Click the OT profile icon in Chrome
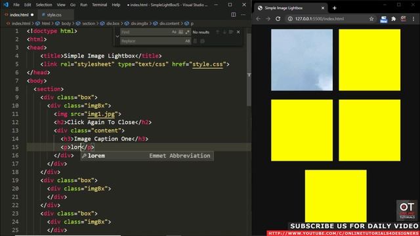 point(403,19)
